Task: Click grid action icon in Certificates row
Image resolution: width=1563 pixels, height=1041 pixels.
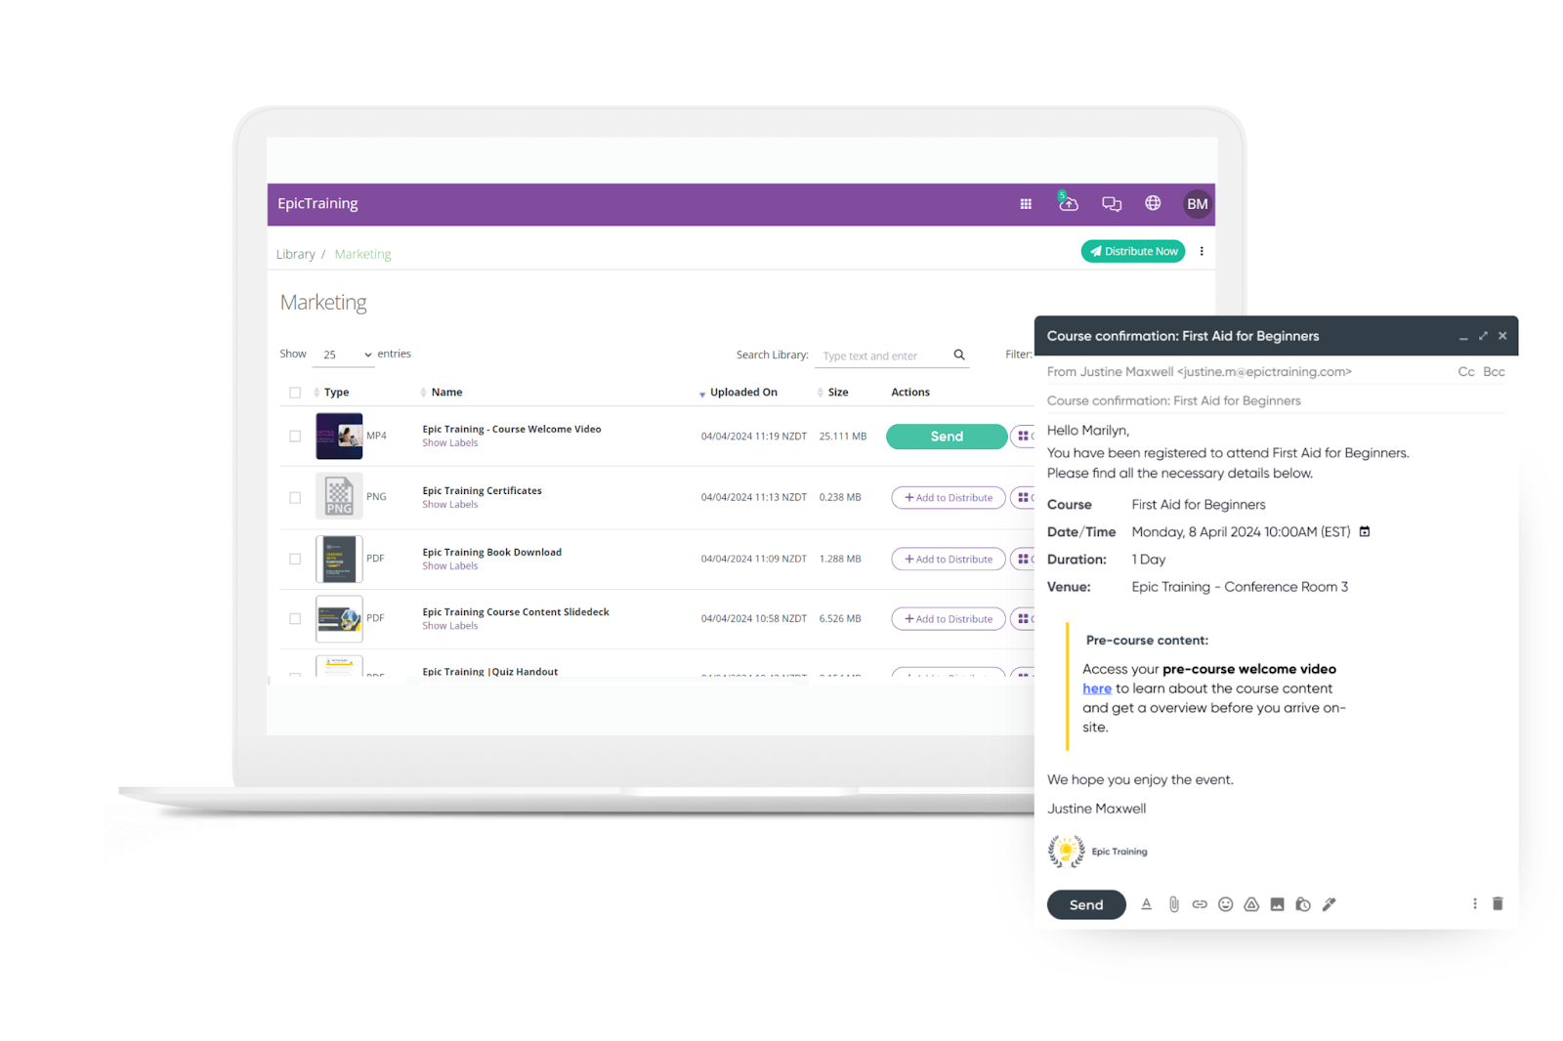Action: (1022, 497)
